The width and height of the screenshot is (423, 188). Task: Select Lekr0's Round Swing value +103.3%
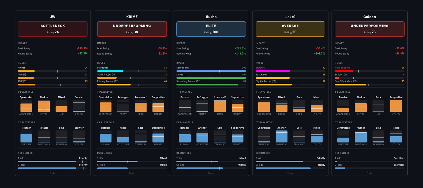[x=320, y=53]
